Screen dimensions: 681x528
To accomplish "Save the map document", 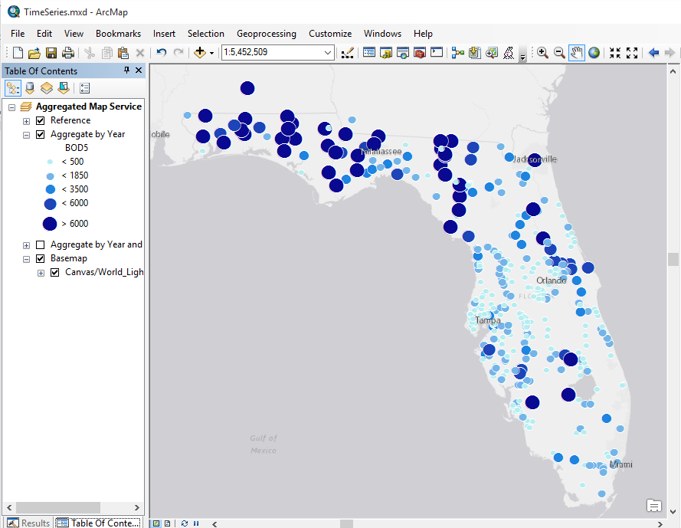I will click(x=51, y=53).
